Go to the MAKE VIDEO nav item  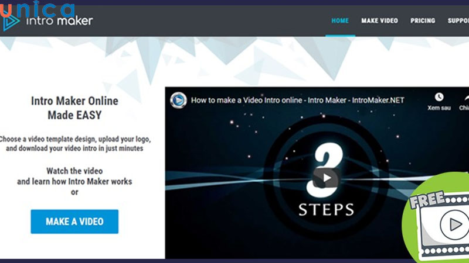(379, 20)
